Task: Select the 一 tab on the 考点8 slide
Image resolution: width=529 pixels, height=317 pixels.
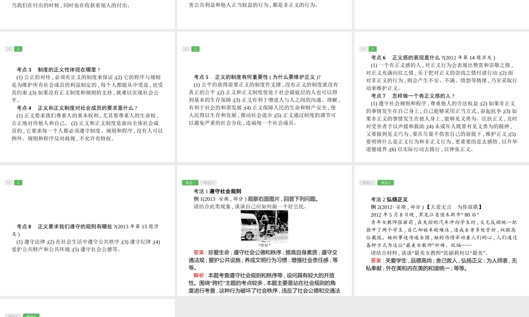Action: pos(9,183)
